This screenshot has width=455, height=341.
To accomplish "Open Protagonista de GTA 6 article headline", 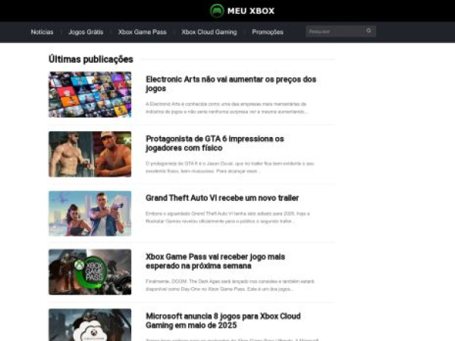I will tap(215, 143).
